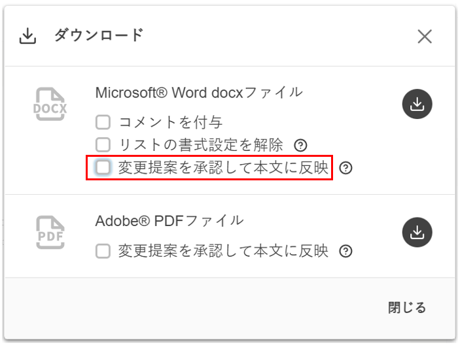Image resolution: width=460 pixels, height=345 pixels.
Task: Check 変更提案を承認して本文に反映 box under Word docx
Action: pyautogui.click(x=103, y=168)
